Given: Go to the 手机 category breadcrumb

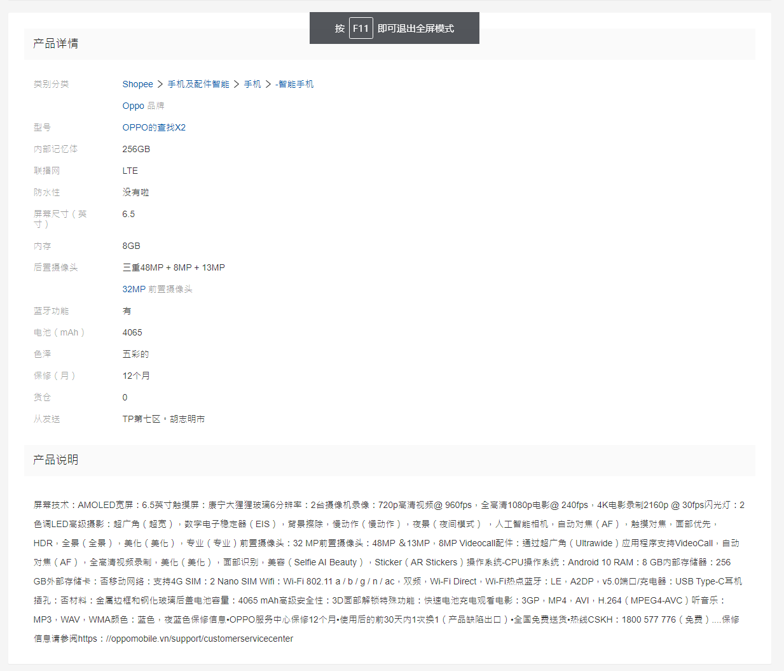Looking at the screenshot, I should pos(252,84).
